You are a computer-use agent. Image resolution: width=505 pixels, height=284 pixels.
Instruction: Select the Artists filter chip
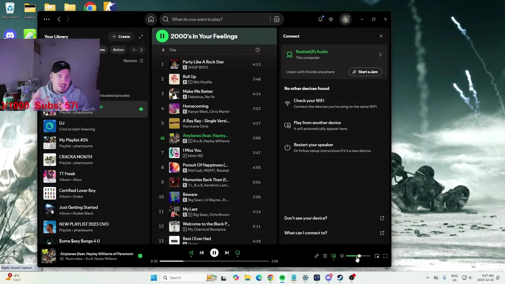coord(118,50)
